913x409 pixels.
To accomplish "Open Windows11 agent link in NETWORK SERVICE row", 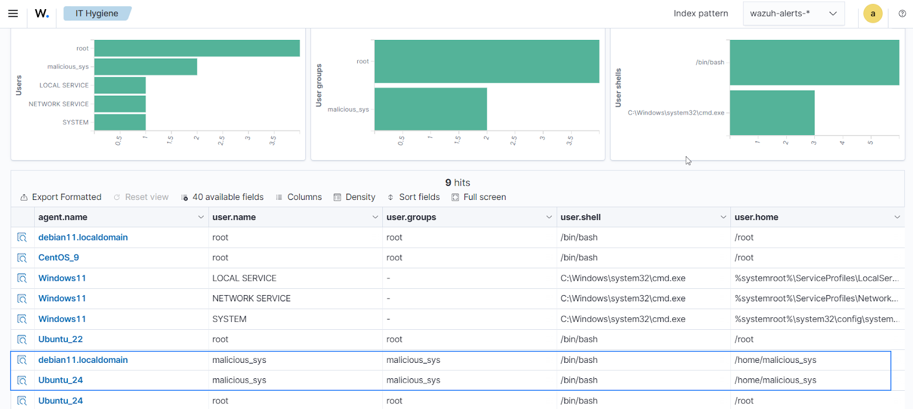I will tap(62, 298).
